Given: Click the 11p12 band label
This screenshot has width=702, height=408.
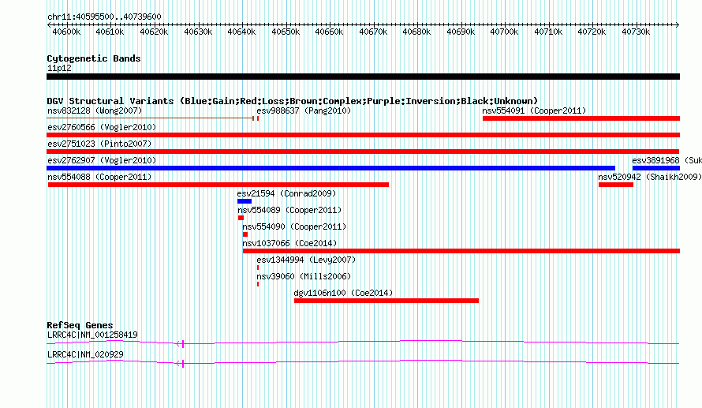Looking at the screenshot, I should (x=59, y=68).
